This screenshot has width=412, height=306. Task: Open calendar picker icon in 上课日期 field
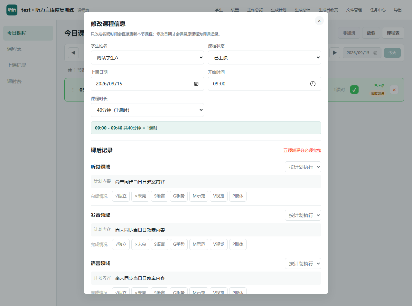pyautogui.click(x=196, y=84)
